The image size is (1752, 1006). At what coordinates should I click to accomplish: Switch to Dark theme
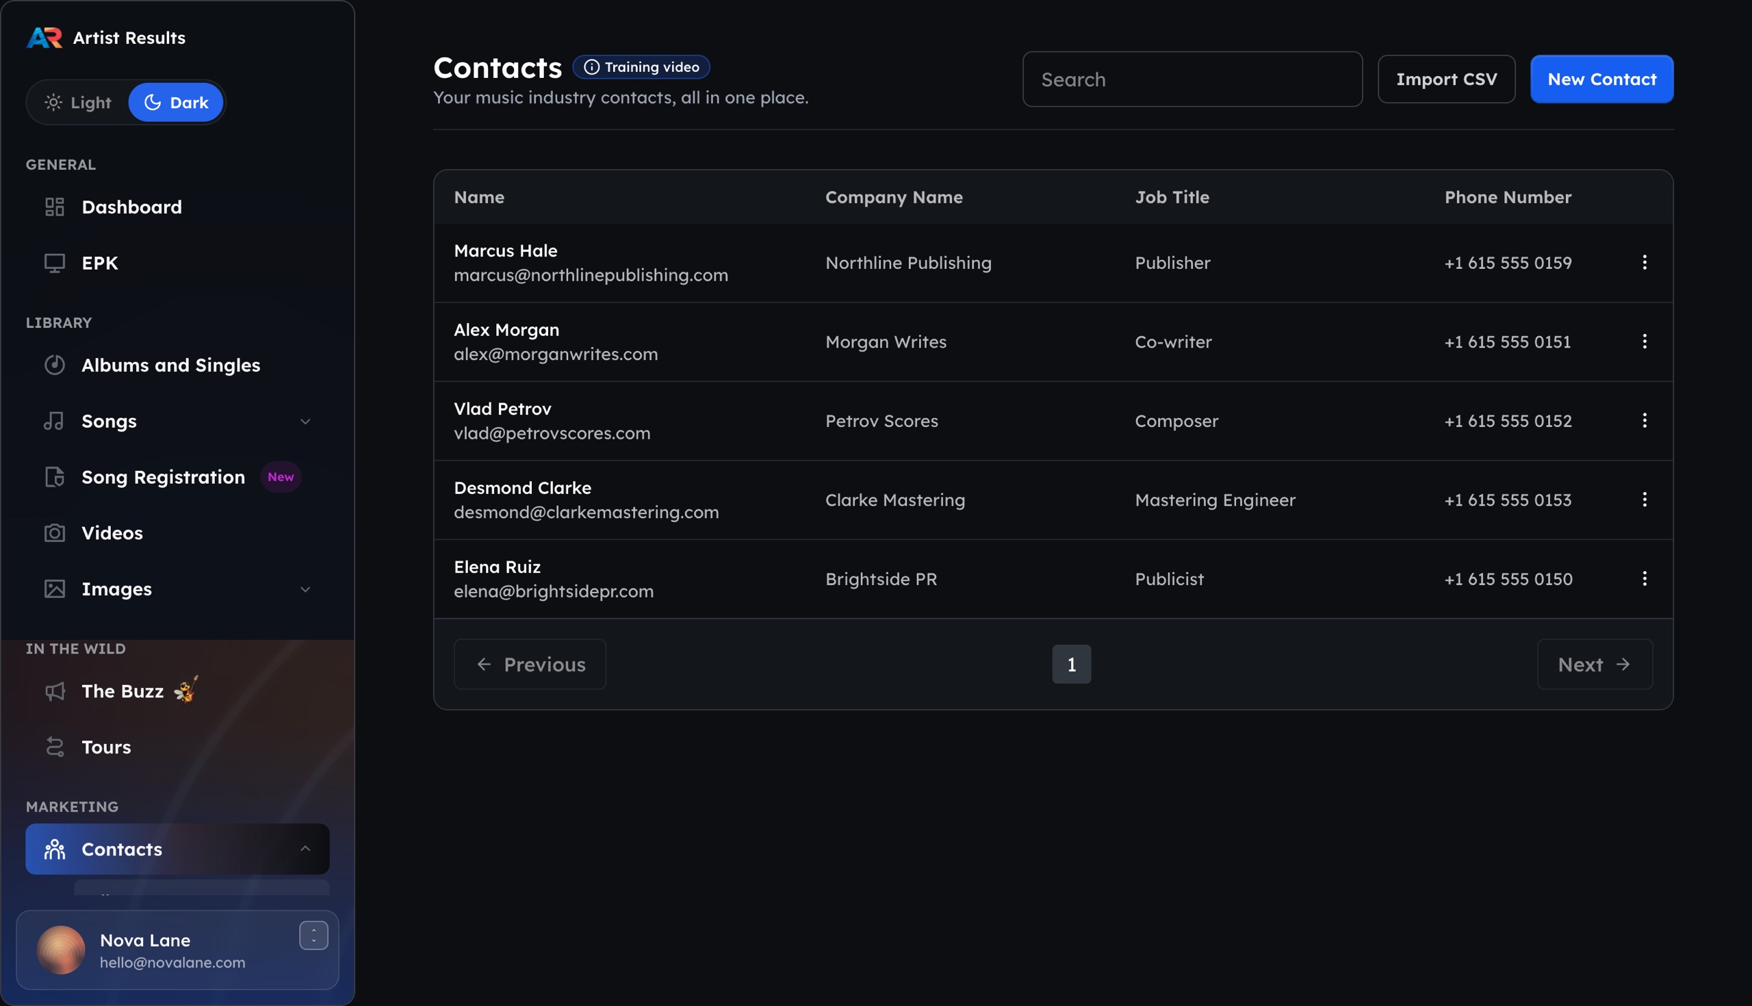(x=175, y=102)
